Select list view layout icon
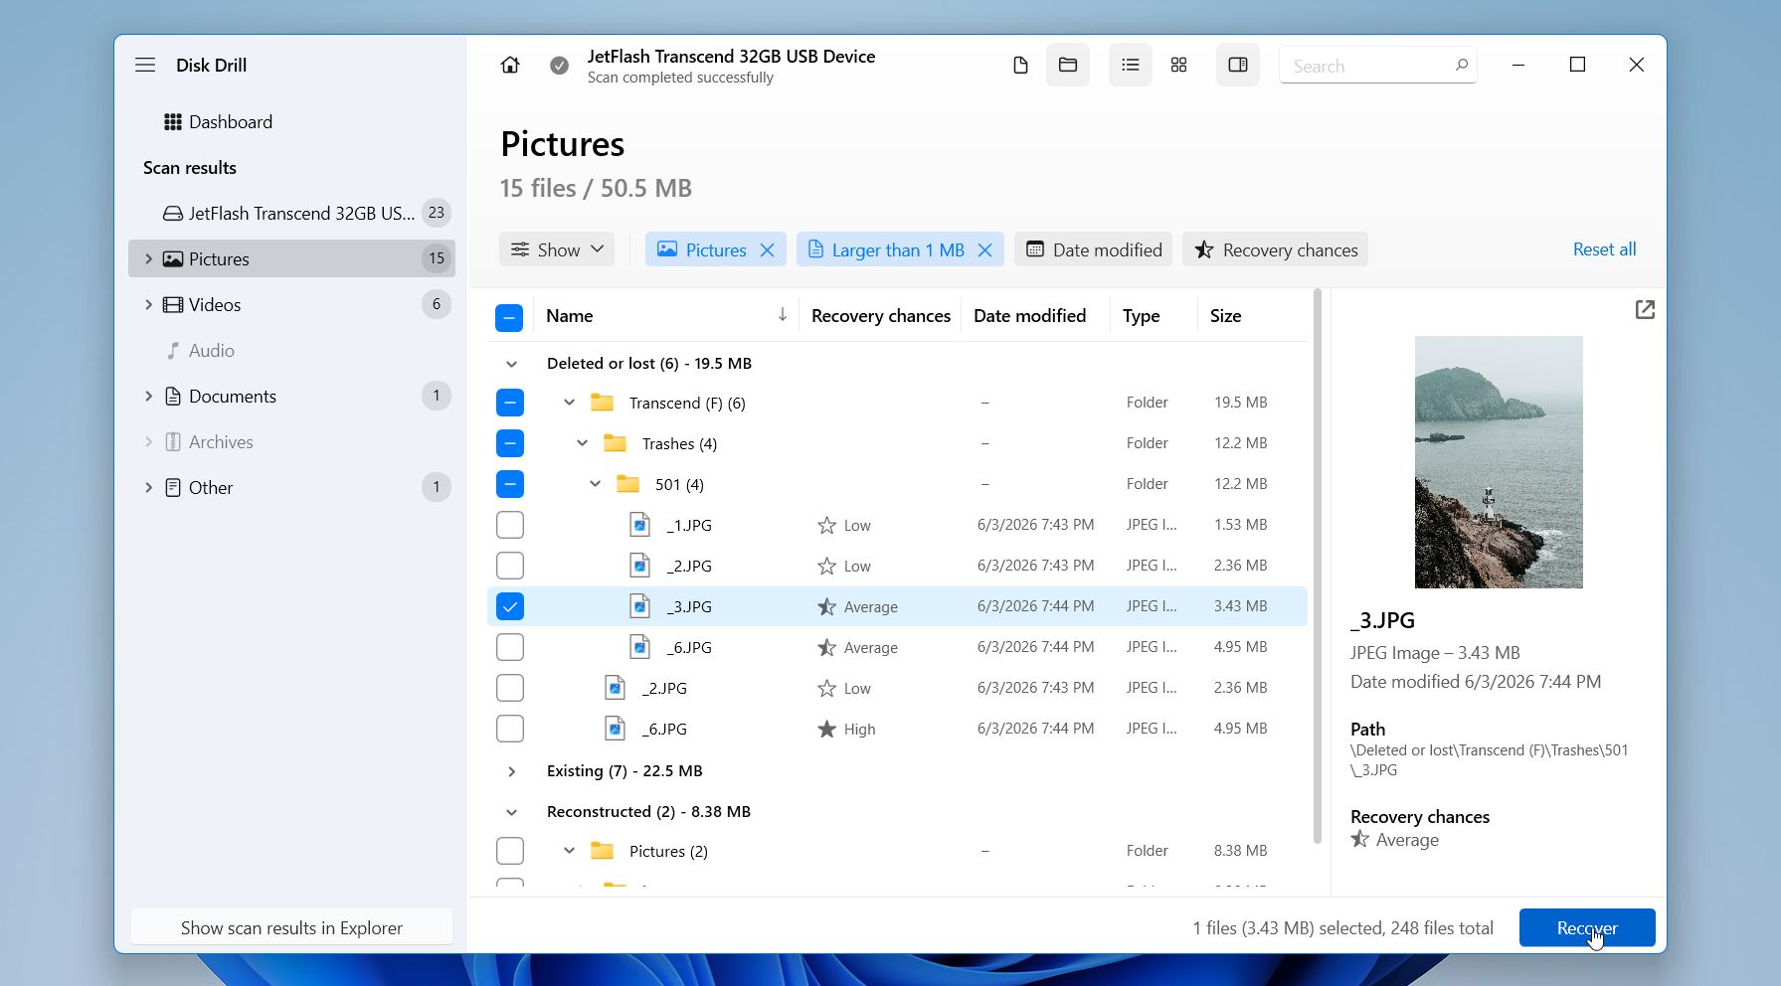This screenshot has height=986, width=1781. click(1131, 65)
